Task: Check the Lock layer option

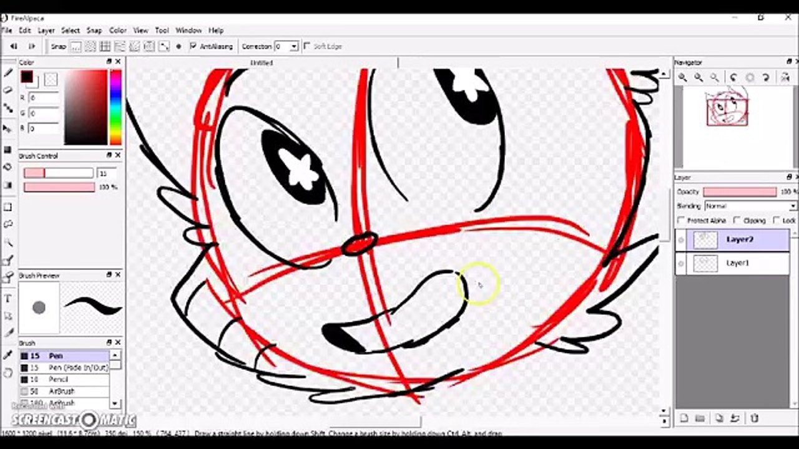Action: (x=777, y=220)
